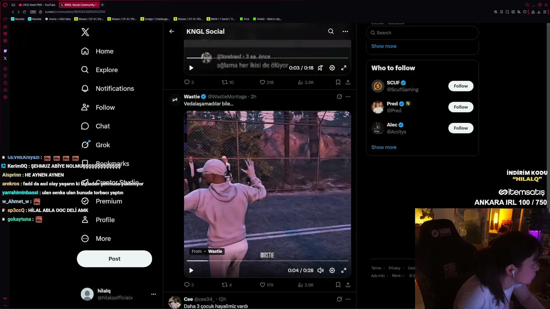Open the Follow page in sidebar
Image resolution: width=550 pixels, height=309 pixels.
pyautogui.click(x=98, y=107)
